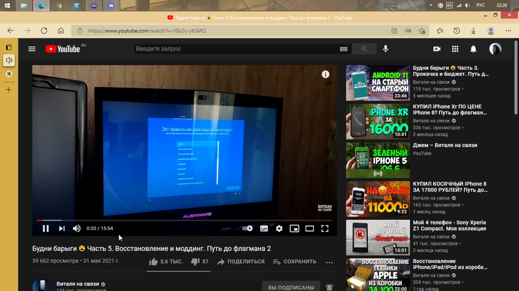Image resolution: width=519 pixels, height=291 pixels.
Task: Open video КУПИЛ КОСЯЧНЫЙ iPhone 8
Action: pos(450,187)
